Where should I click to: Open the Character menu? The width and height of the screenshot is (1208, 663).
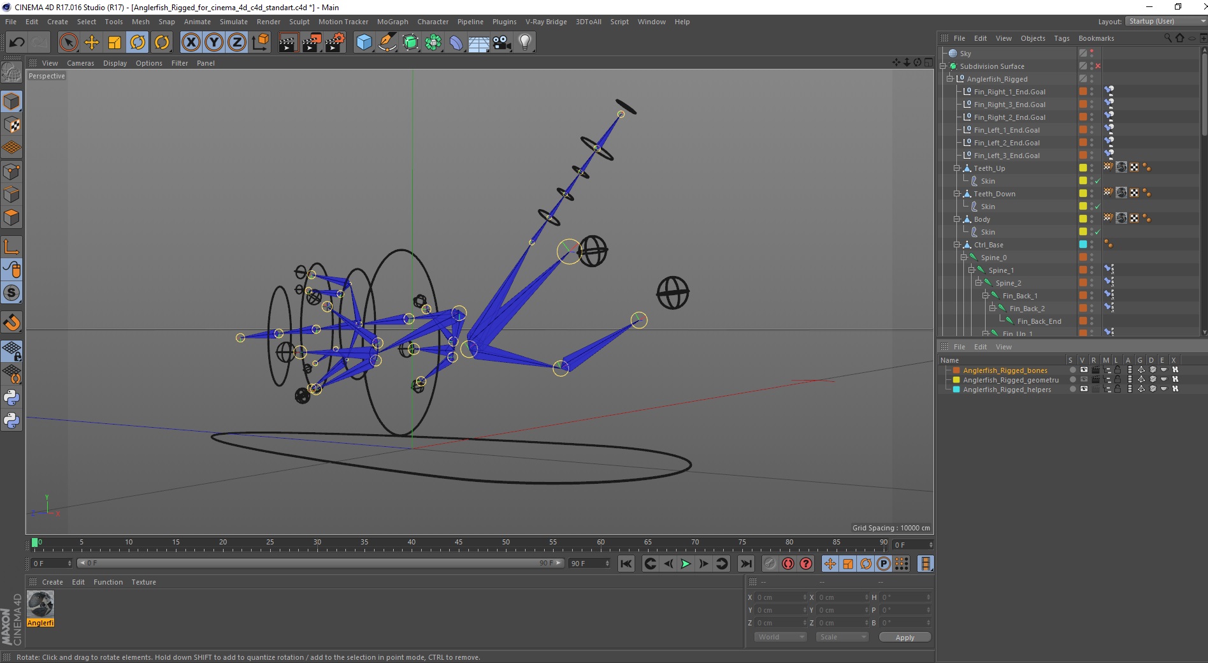tap(433, 22)
